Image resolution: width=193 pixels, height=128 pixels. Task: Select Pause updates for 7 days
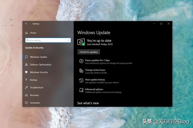[97, 60]
